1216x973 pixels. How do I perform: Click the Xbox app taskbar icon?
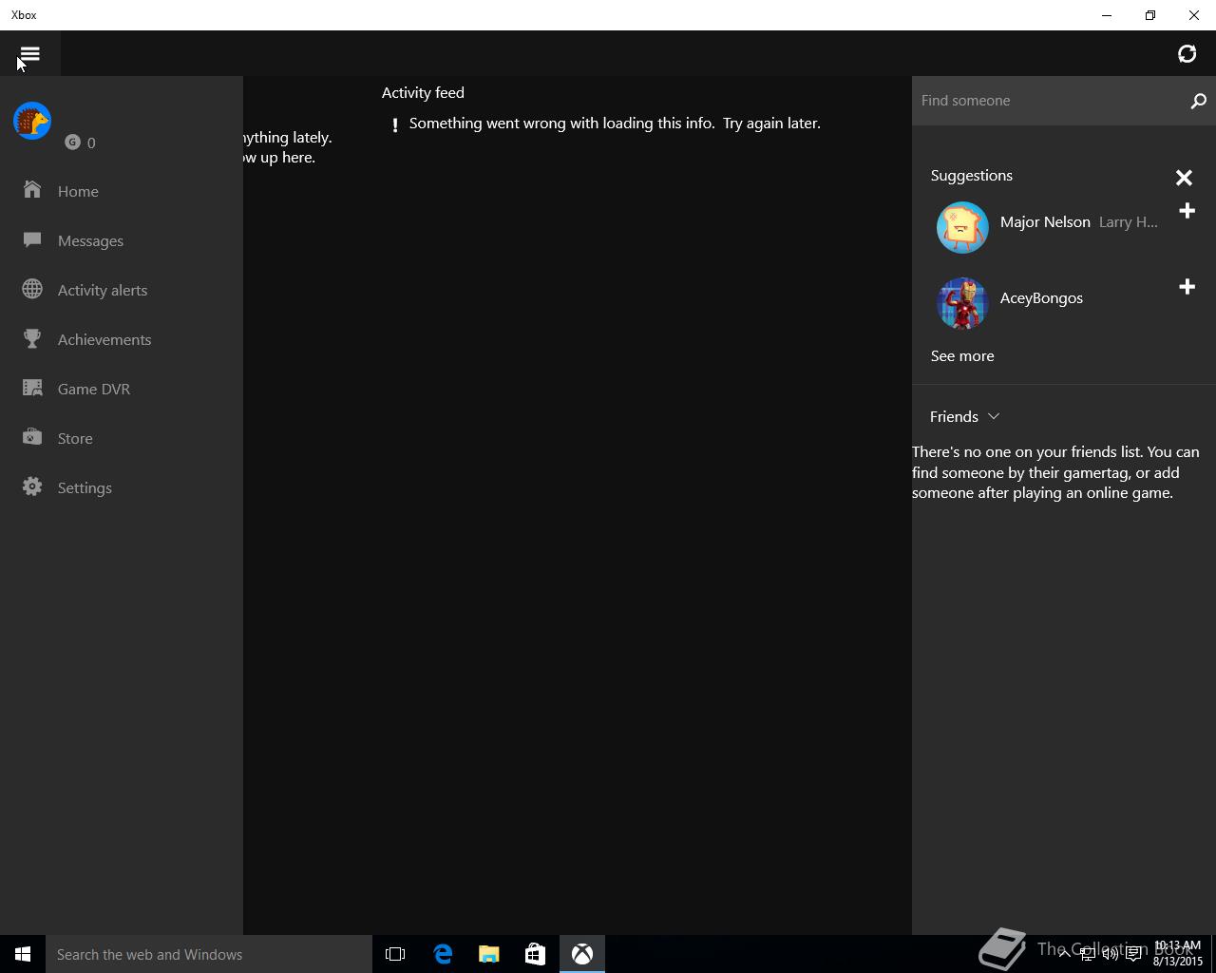pos(582,954)
